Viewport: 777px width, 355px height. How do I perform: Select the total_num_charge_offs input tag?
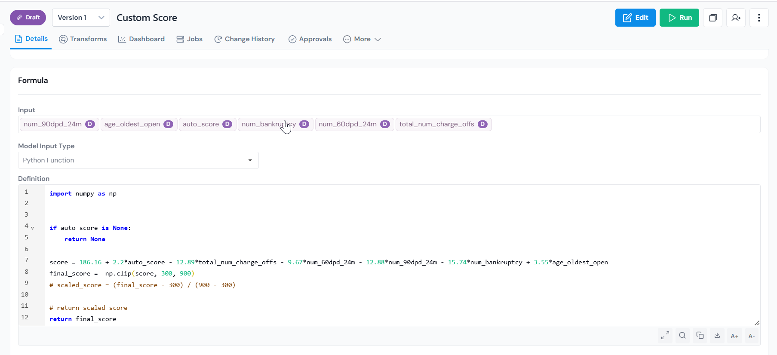443,124
